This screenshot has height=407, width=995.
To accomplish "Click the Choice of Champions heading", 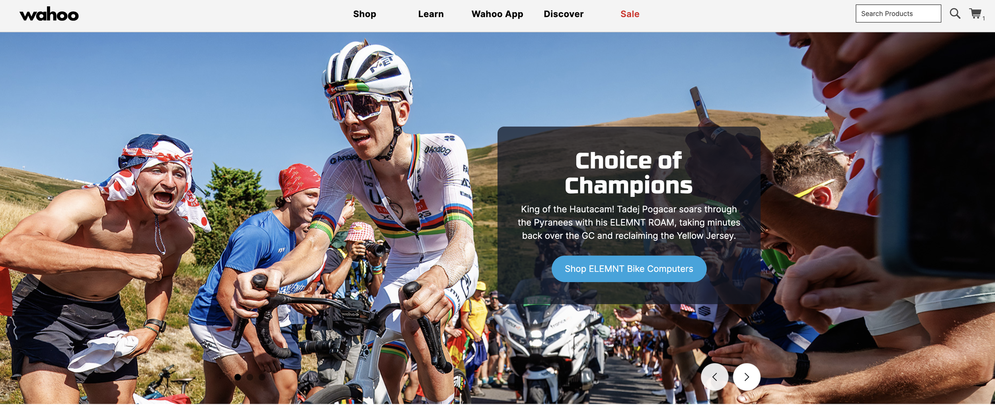I will pyautogui.click(x=629, y=173).
